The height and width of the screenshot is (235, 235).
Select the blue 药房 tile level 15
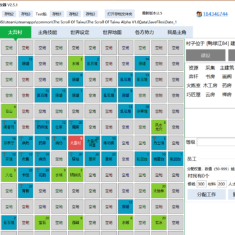click(42, 143)
